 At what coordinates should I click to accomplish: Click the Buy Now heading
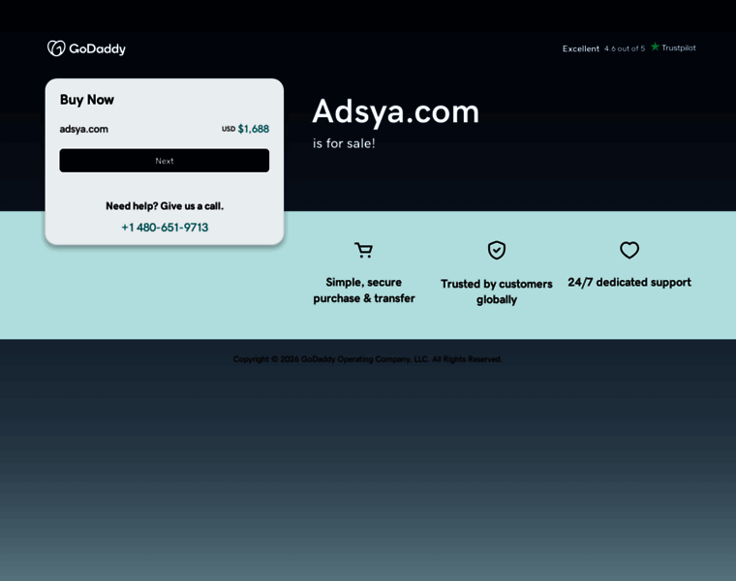tap(87, 100)
